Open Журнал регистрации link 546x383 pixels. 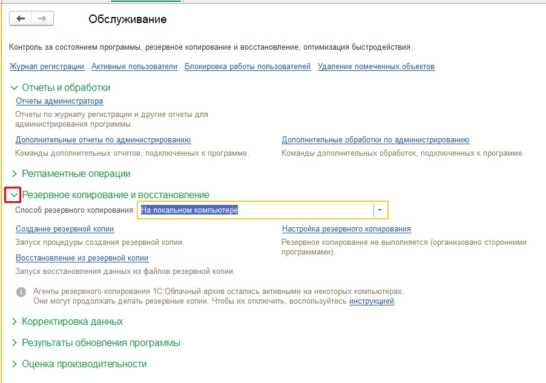[47, 67]
